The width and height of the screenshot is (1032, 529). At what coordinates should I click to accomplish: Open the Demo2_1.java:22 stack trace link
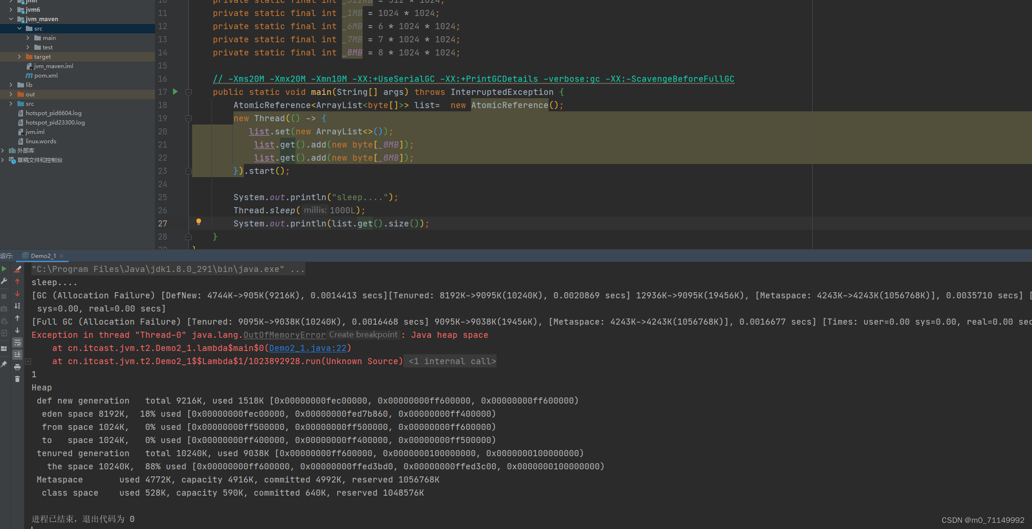point(307,348)
